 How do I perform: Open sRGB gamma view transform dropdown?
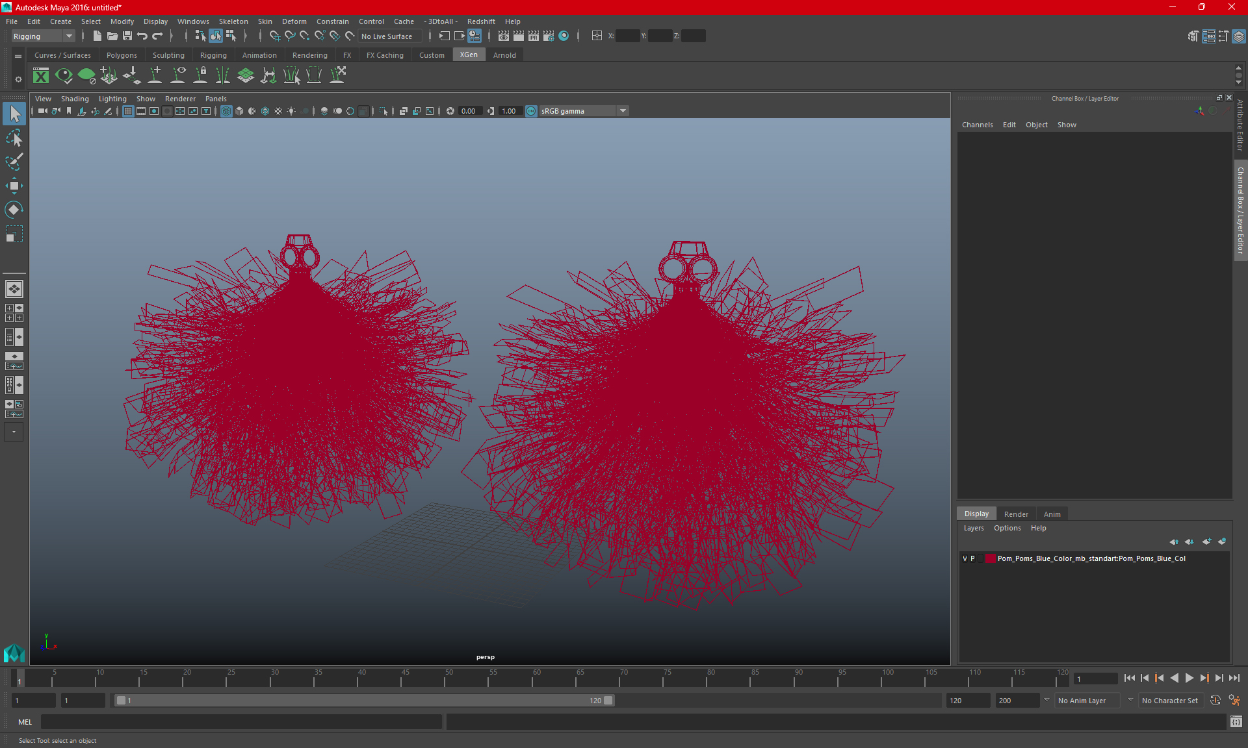[584, 111]
